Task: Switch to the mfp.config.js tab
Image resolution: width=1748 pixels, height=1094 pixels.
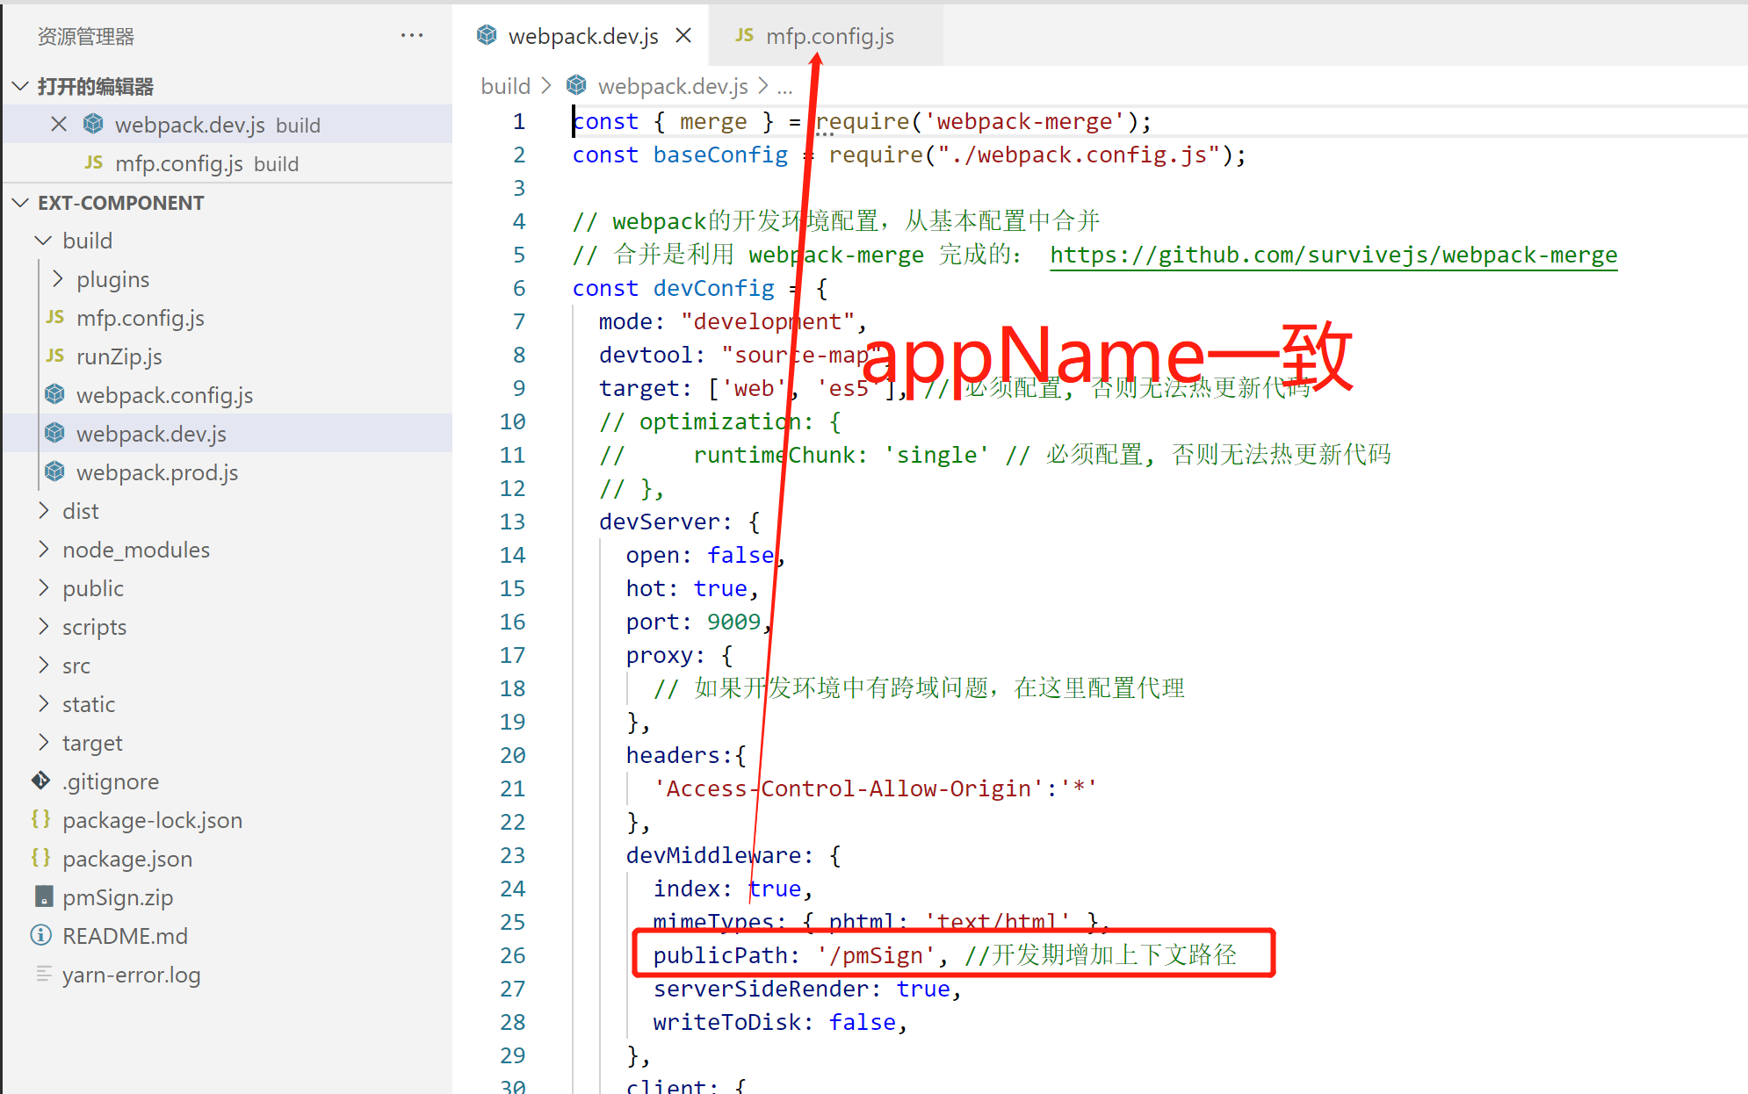Action: tap(829, 36)
